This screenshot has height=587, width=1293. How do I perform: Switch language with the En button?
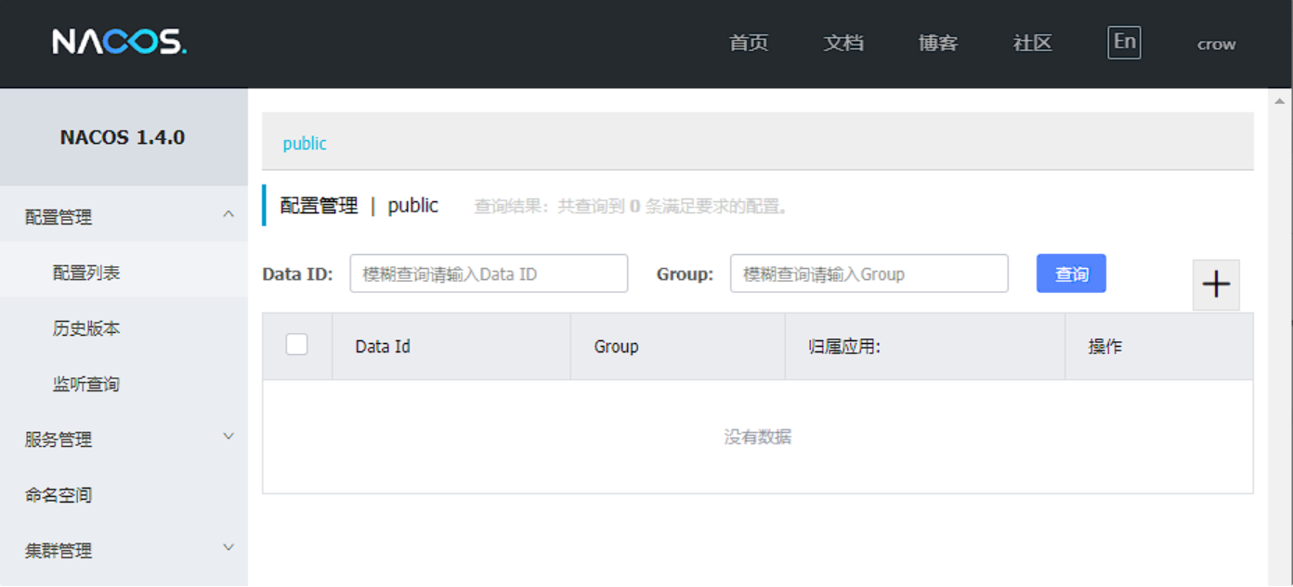click(x=1124, y=42)
